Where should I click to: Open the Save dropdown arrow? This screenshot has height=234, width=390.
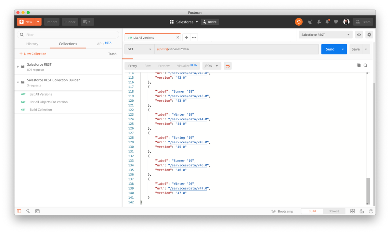[366, 49]
